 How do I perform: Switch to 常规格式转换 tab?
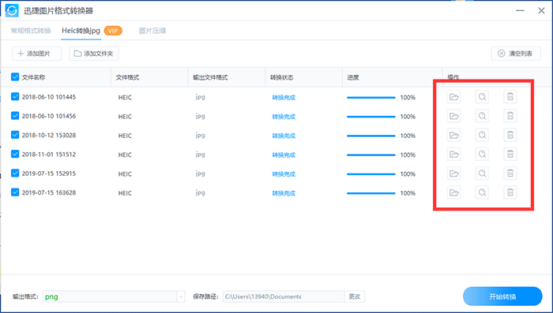31,31
